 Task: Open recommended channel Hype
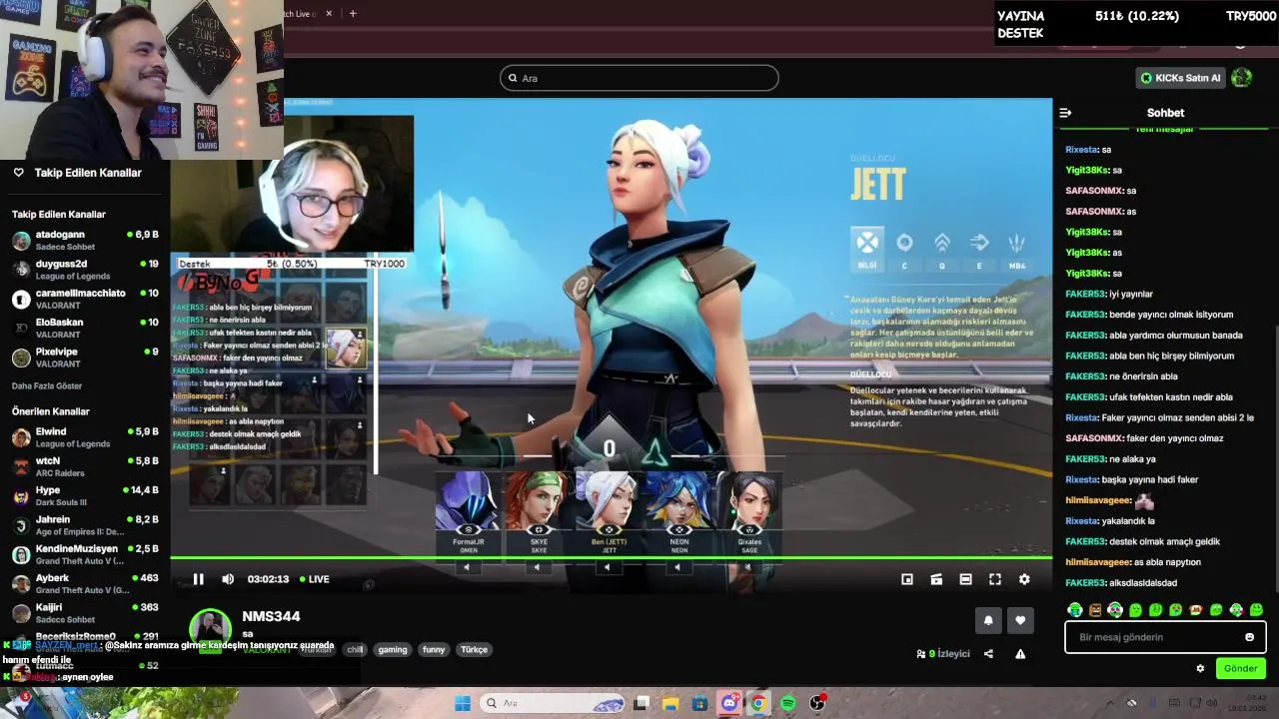pyautogui.click(x=85, y=496)
